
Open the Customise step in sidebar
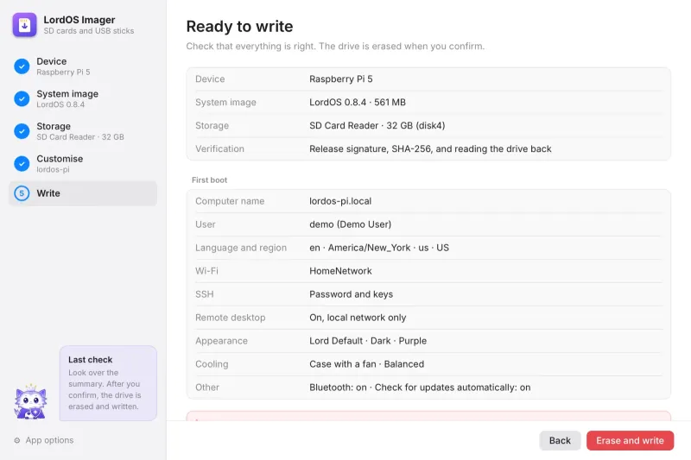(83, 164)
